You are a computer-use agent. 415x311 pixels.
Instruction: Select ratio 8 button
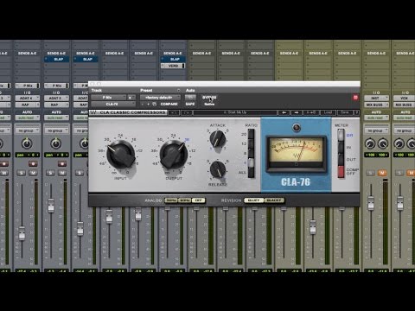[x=251, y=153]
